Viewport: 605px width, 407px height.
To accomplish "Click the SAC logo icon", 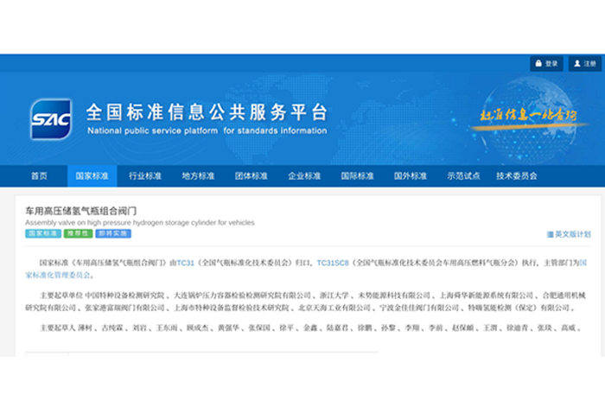I will click(51, 119).
